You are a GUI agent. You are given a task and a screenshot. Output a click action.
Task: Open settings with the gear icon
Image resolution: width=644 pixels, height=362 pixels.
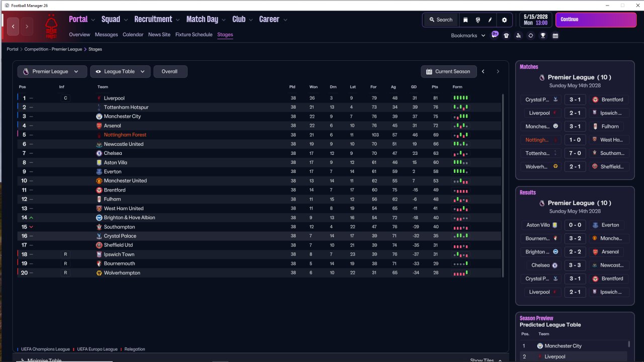pyautogui.click(x=505, y=20)
